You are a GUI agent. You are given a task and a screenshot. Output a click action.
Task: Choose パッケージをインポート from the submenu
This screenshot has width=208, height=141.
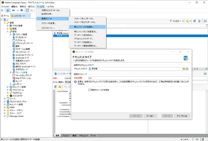pyautogui.click(x=88, y=18)
